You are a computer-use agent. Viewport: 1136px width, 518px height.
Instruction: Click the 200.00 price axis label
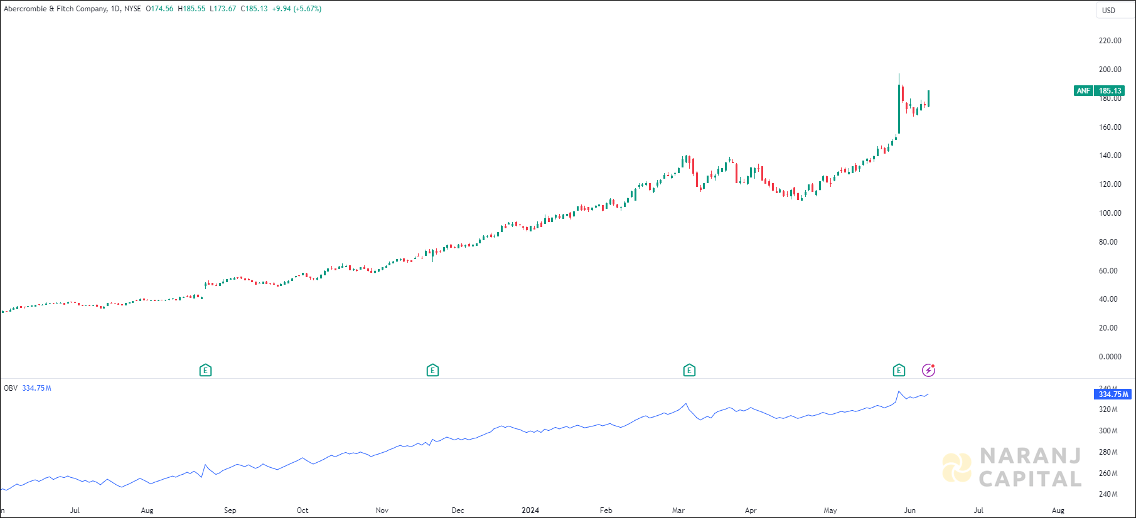pos(1110,70)
